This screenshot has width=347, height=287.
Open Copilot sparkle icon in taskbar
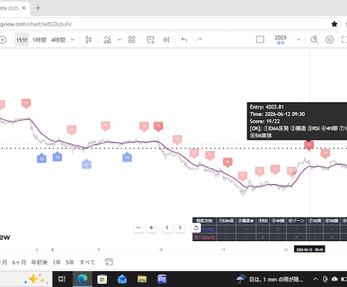click(x=35, y=279)
